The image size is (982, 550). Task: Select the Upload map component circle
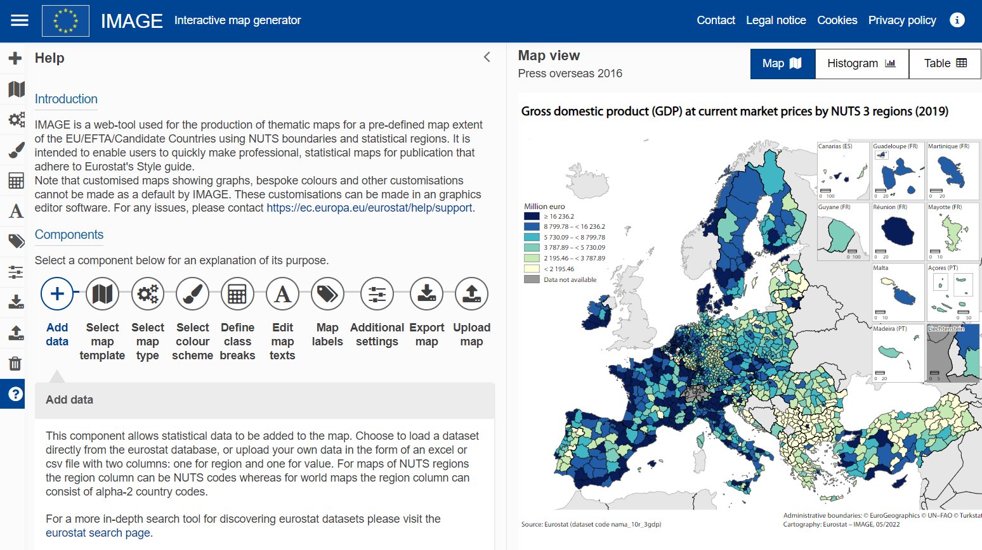471,294
